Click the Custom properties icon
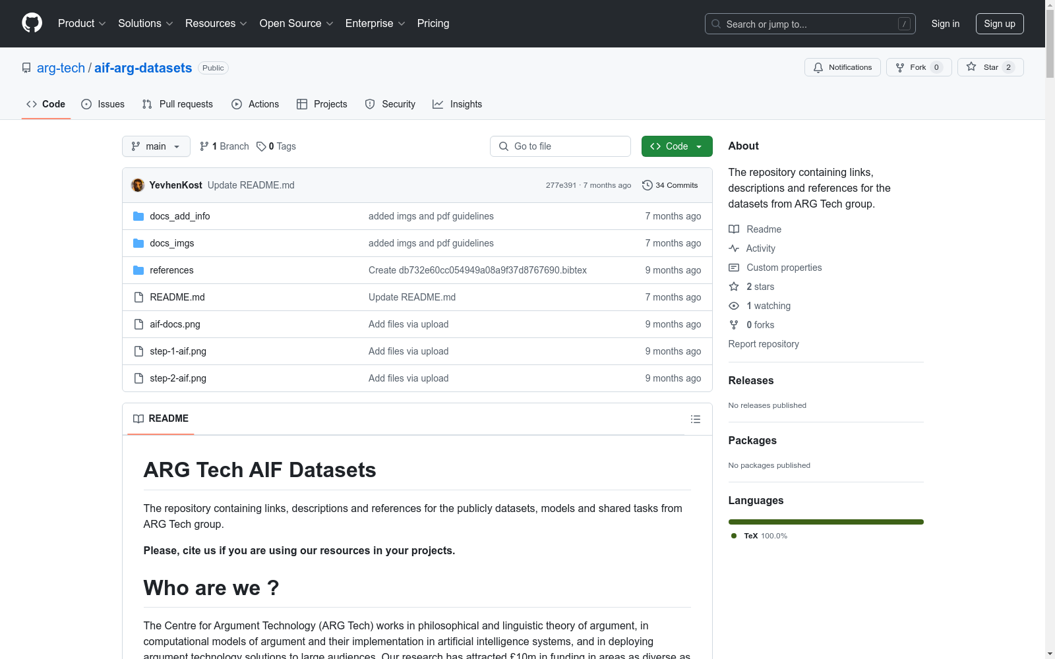This screenshot has width=1055, height=659. click(x=734, y=268)
